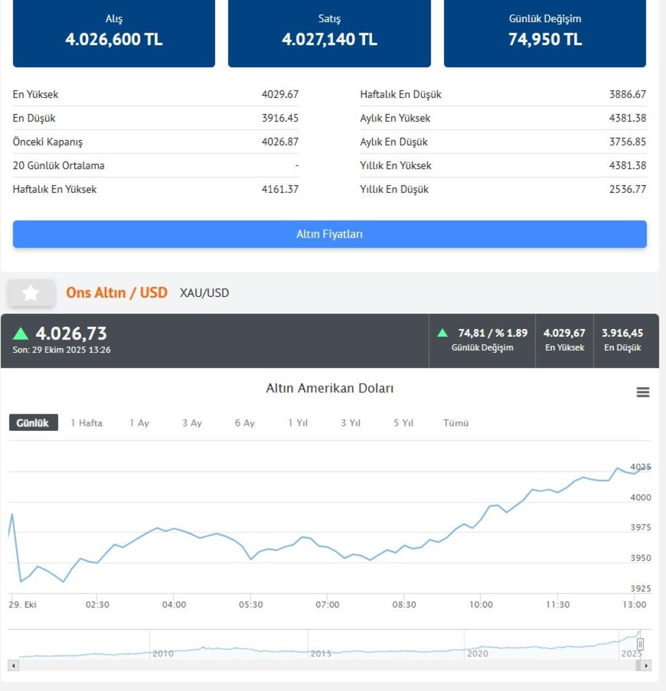Image resolution: width=666 pixels, height=691 pixels.
Task: Open the chart hamburger menu
Action: point(643,391)
